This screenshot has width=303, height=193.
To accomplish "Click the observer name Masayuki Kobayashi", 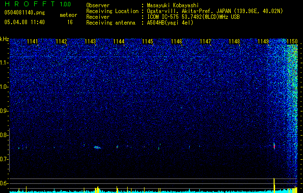I will tap(173, 5).
